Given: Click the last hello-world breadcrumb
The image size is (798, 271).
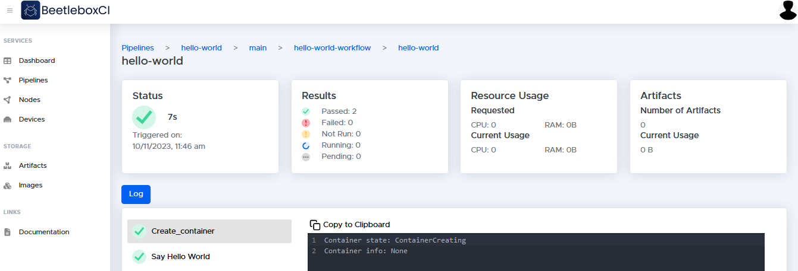Looking at the screenshot, I should click(418, 47).
